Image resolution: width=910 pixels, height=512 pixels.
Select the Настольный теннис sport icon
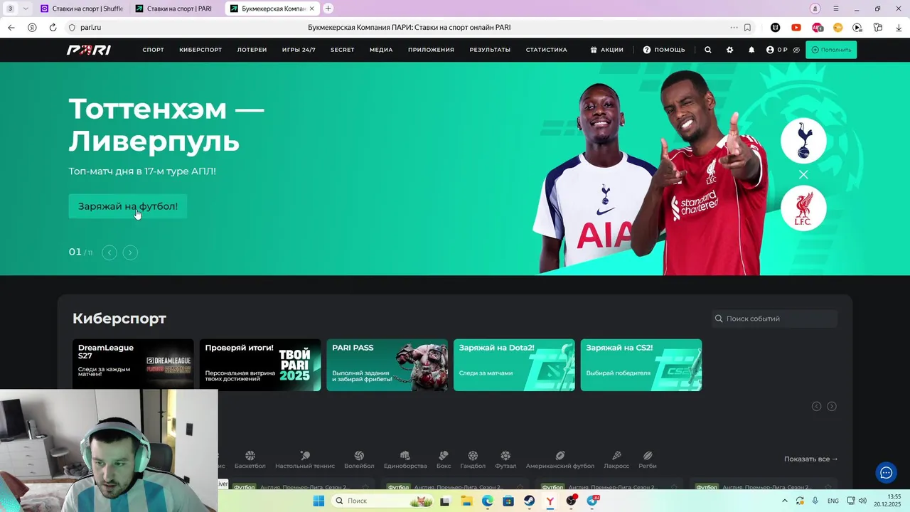[305, 459]
